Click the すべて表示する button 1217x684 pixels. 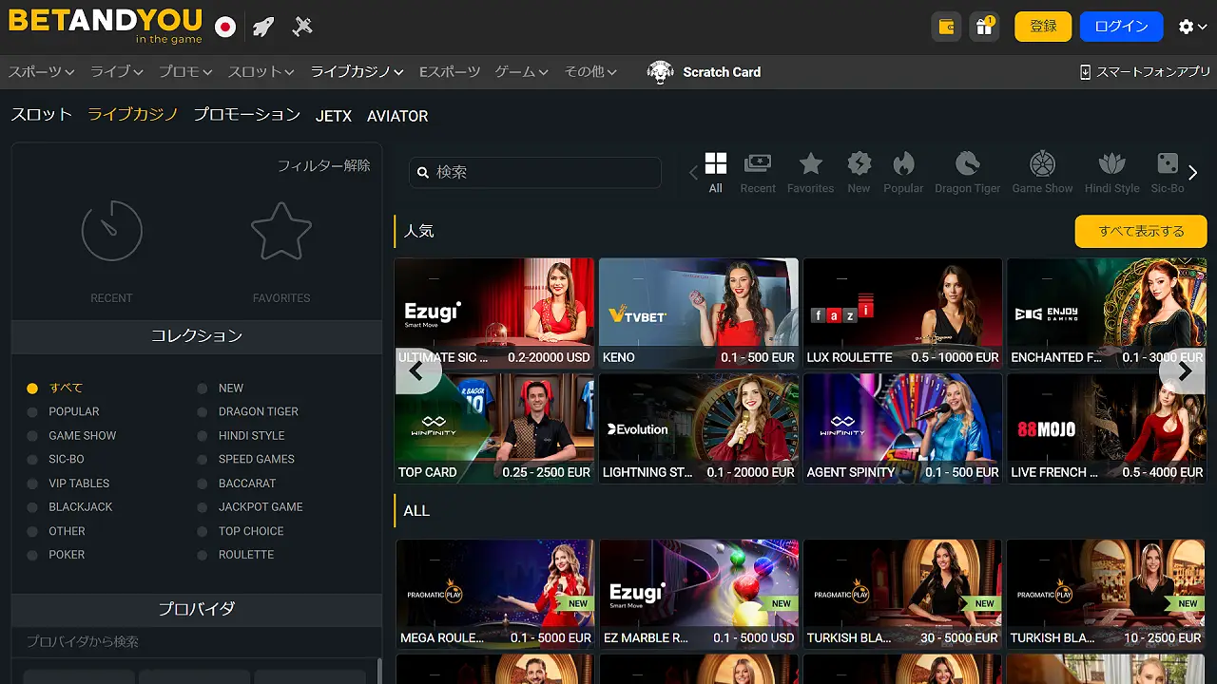pyautogui.click(x=1141, y=231)
